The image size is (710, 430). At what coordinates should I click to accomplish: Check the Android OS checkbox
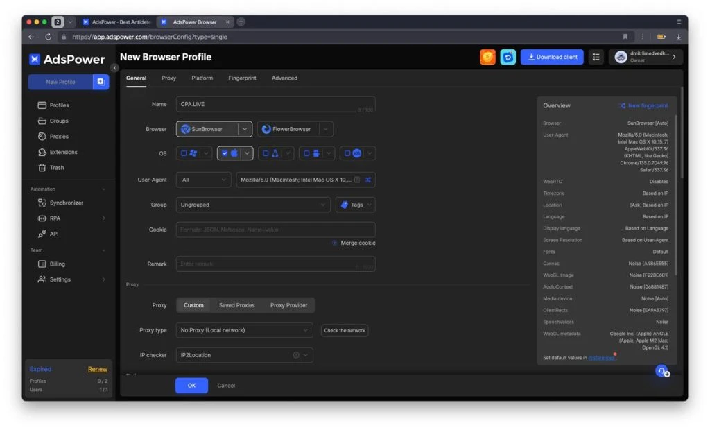click(306, 153)
